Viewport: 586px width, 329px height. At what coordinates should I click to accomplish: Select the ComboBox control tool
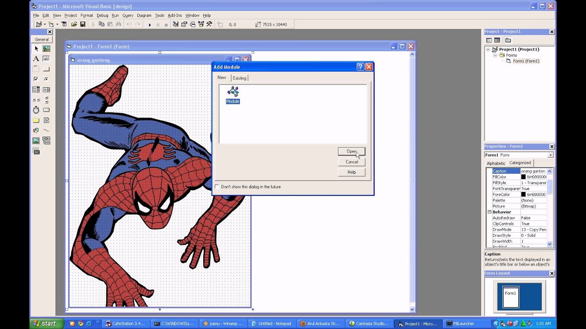tap(36, 90)
